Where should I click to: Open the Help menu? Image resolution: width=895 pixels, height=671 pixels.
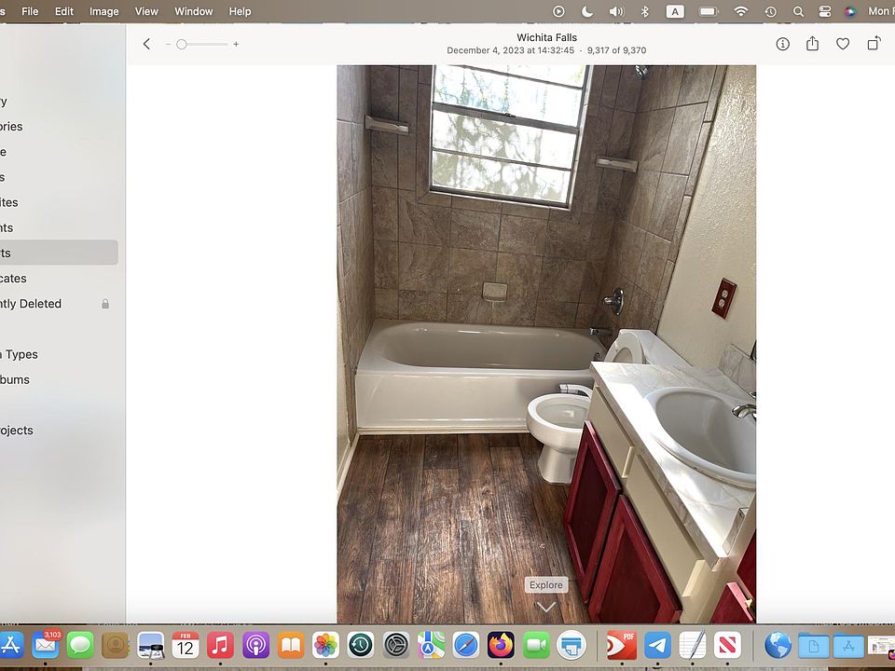coord(240,11)
